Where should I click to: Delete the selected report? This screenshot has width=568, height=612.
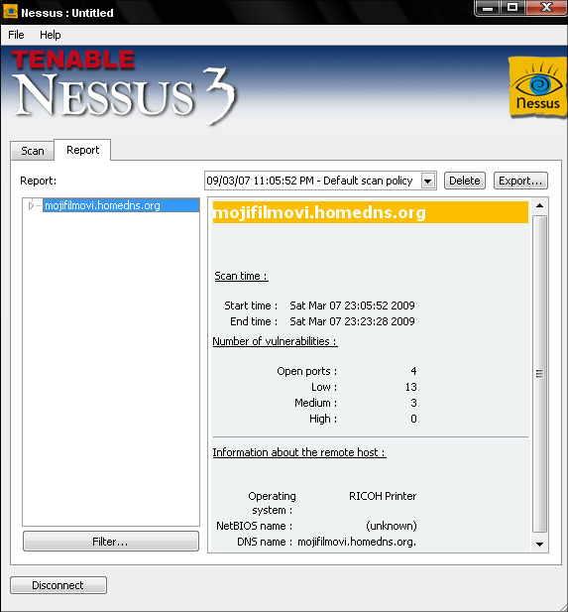pyautogui.click(x=465, y=181)
